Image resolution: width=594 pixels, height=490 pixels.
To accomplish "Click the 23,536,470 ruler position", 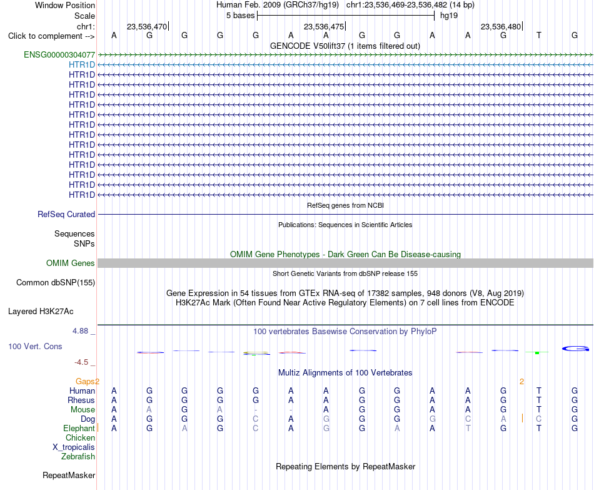I will 147,26.
